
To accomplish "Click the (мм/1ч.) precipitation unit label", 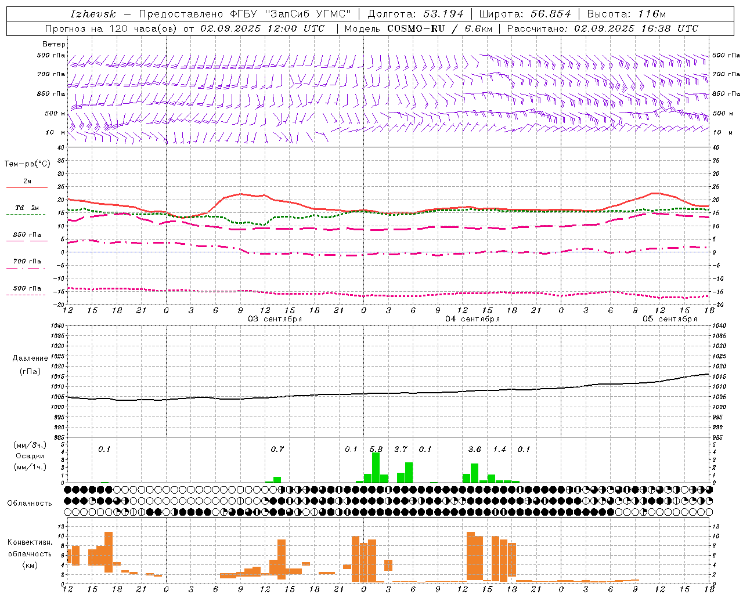I will click(x=30, y=467).
